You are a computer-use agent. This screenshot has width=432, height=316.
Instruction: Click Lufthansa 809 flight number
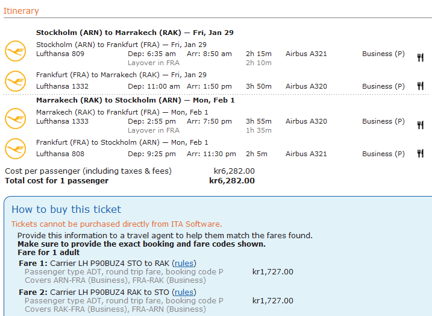pos(62,54)
